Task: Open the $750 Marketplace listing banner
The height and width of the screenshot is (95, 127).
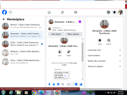Action: tap(65, 29)
